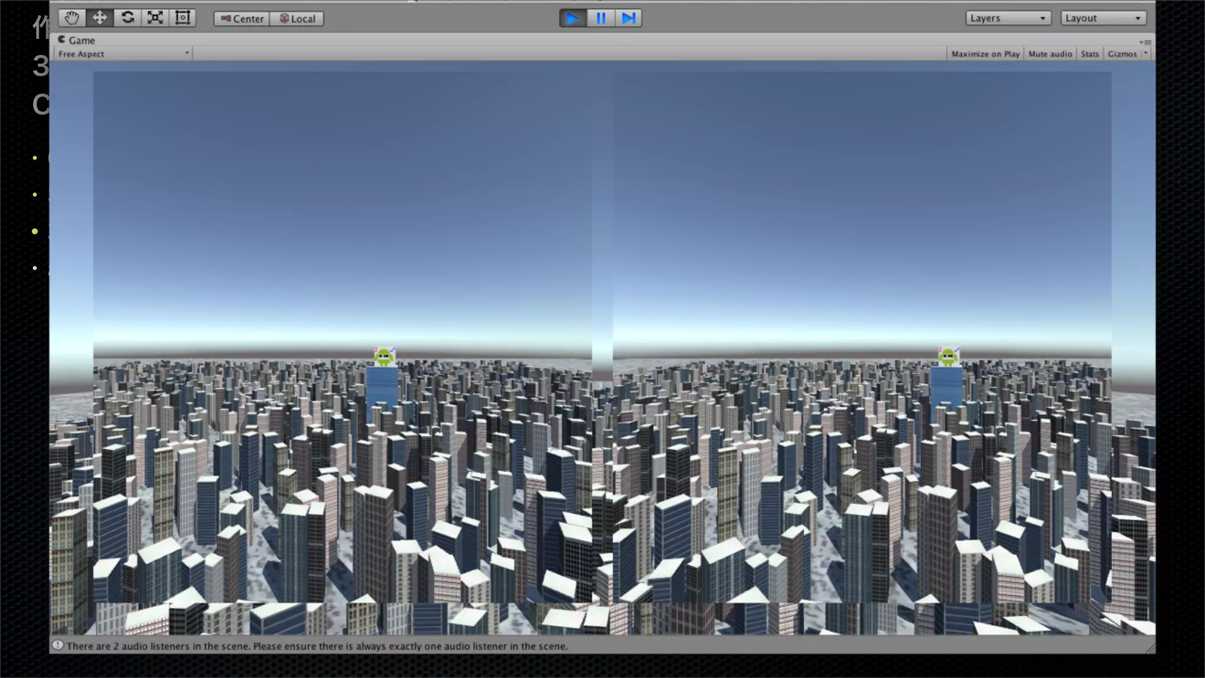Toggle Gizmos in Game view
This screenshot has height=678, width=1205.
(x=1122, y=54)
